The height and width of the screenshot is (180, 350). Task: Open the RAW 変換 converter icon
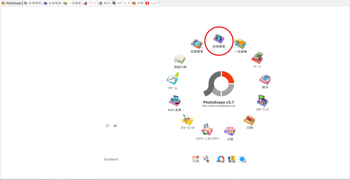(x=175, y=102)
